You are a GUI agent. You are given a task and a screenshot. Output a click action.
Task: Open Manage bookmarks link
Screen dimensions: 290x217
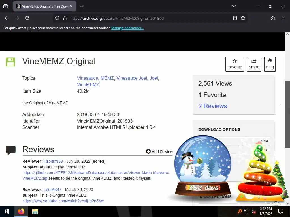tap(127, 28)
